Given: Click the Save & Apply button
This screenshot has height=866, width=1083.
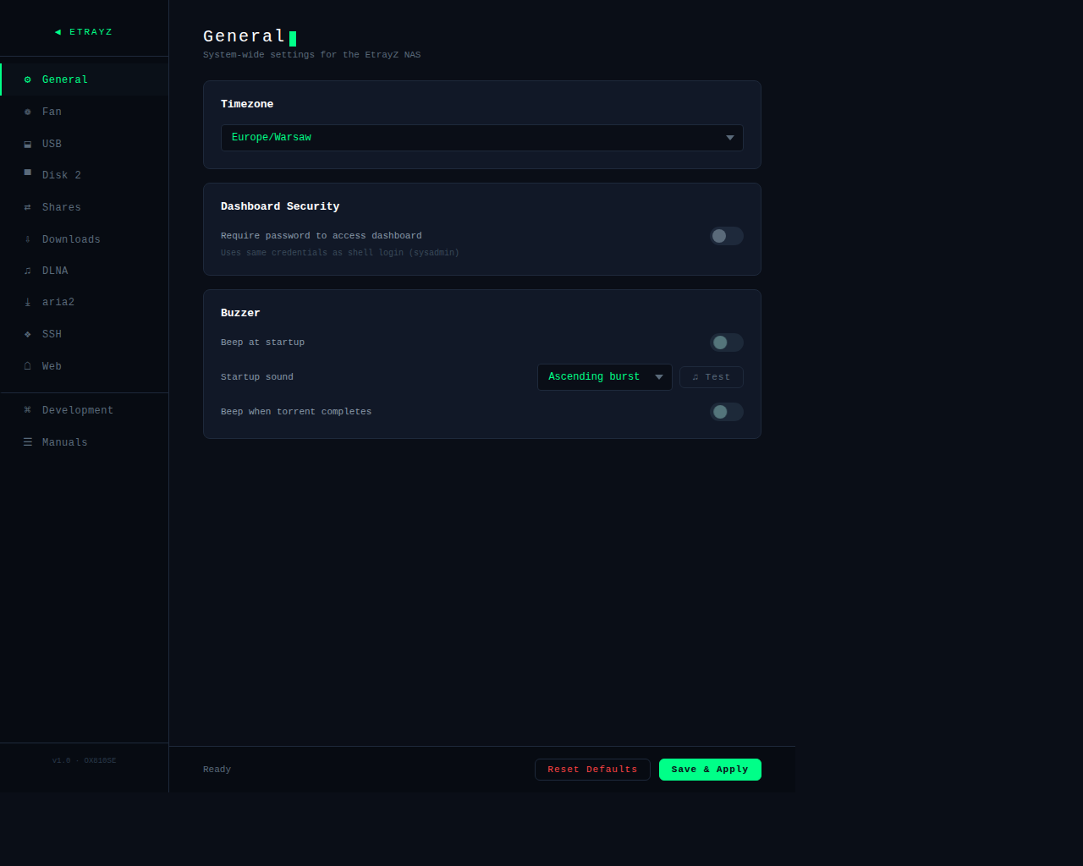Looking at the screenshot, I should 709,769.
